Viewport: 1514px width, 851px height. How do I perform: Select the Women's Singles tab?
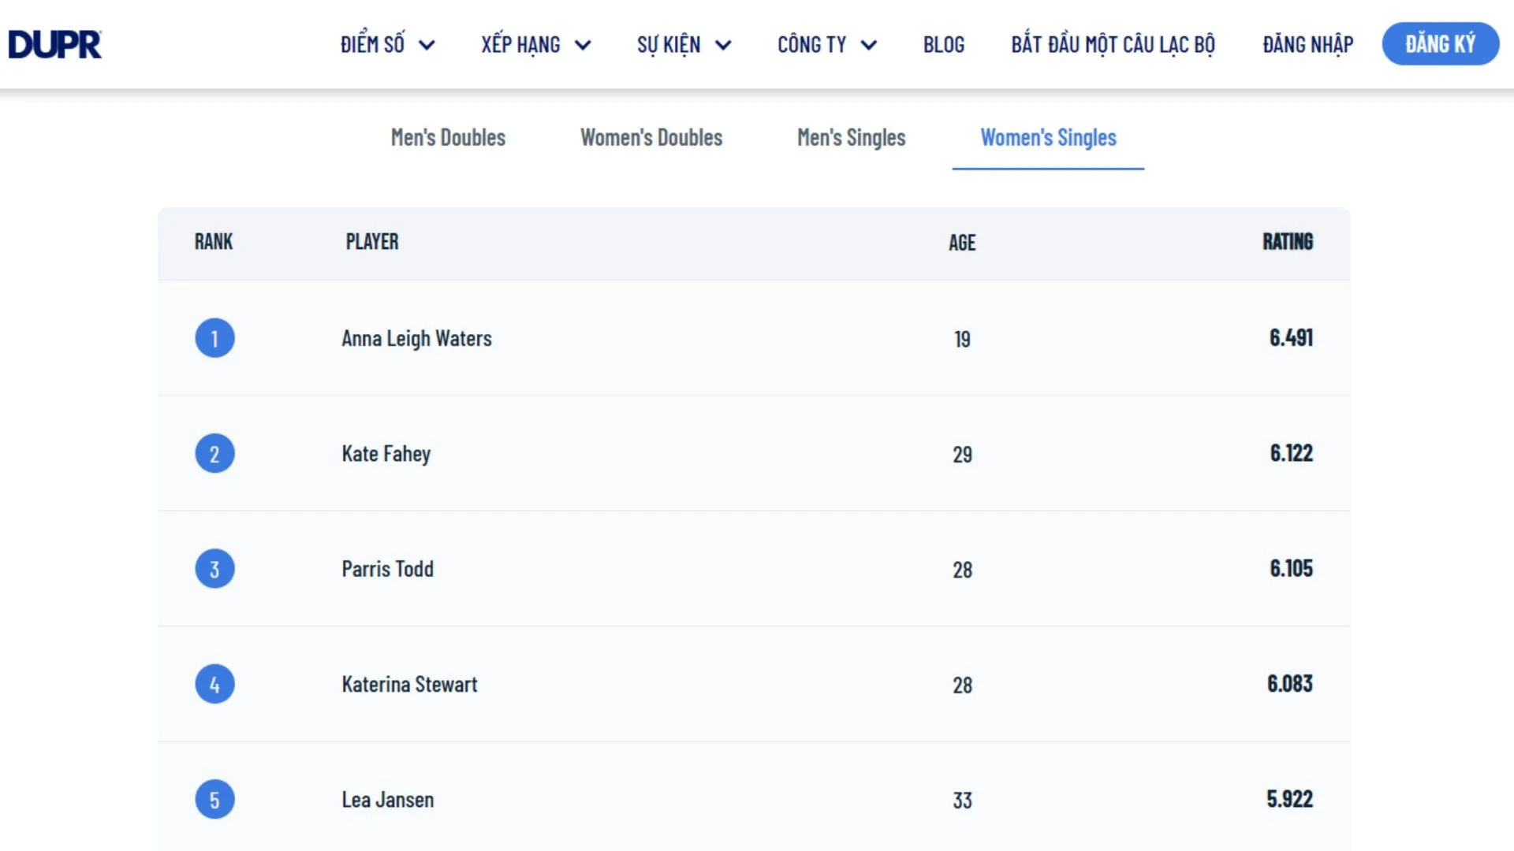tap(1048, 138)
